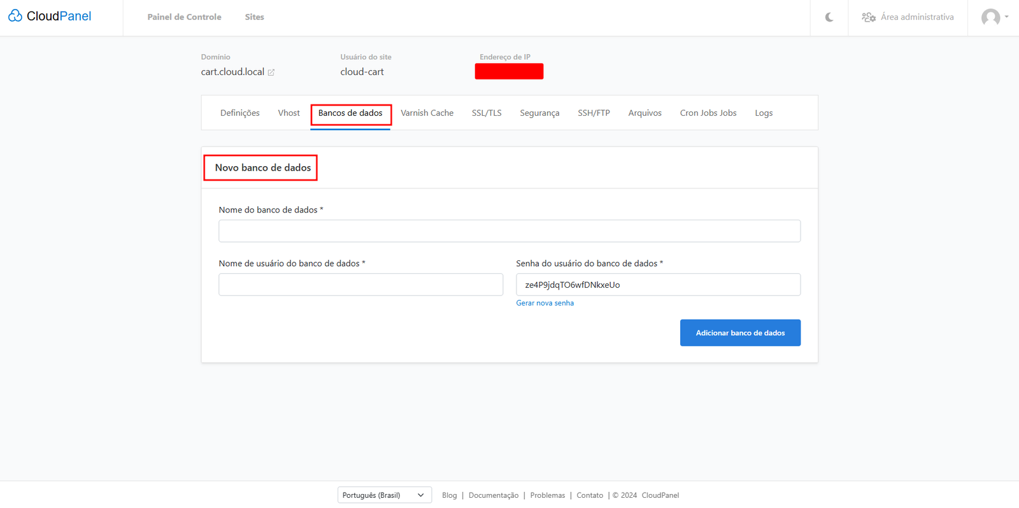Switch to the Definições tab
Viewport: 1019px width, 508px height.
(239, 113)
